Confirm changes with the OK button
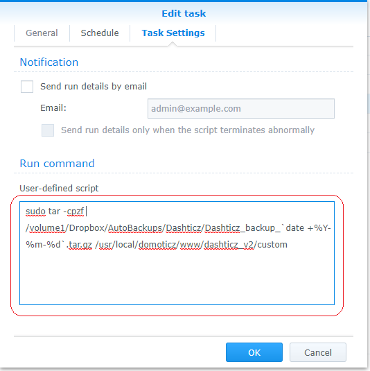The height and width of the screenshot is (371, 370). pos(254,352)
